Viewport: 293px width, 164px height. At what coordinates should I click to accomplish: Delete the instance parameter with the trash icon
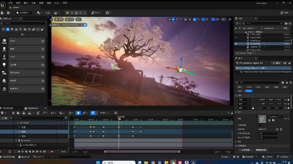pyautogui.click(x=281, y=129)
